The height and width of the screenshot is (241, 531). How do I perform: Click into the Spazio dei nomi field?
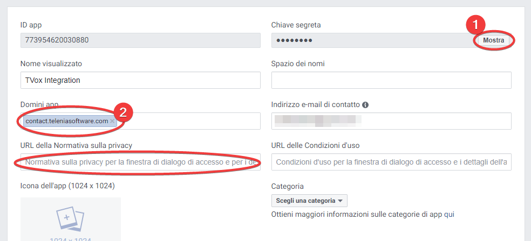(391, 80)
